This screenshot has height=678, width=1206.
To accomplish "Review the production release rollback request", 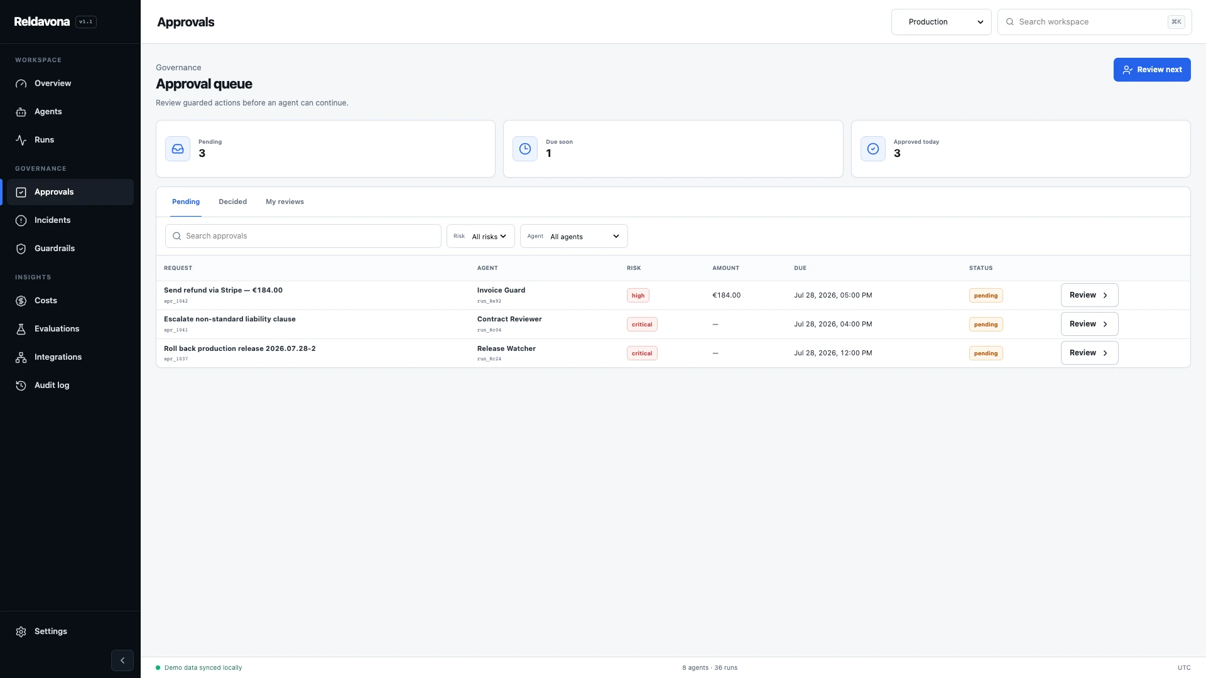I will [x=1089, y=353].
